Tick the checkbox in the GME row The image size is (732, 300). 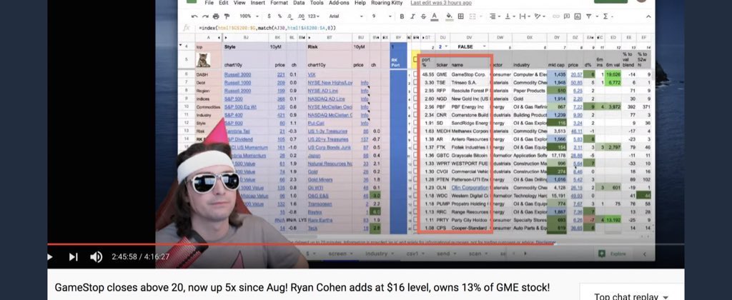click(x=415, y=74)
